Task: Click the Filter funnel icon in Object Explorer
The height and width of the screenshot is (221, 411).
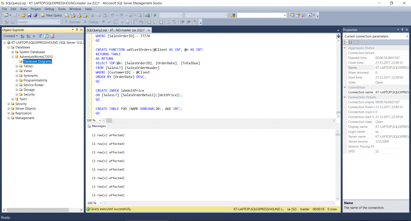Action: click(40, 36)
